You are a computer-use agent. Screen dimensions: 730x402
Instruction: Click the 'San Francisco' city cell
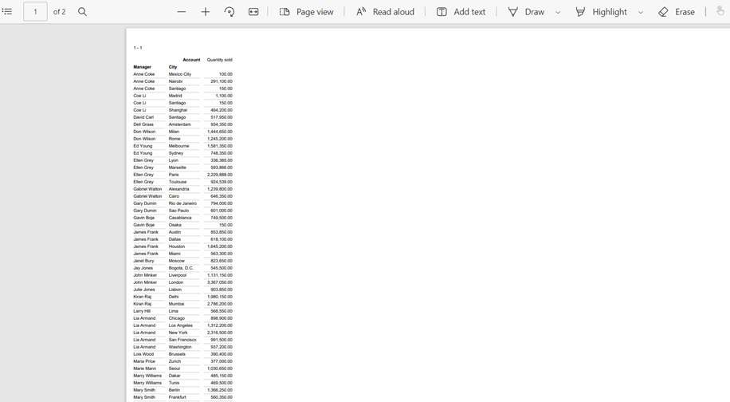[182, 340]
